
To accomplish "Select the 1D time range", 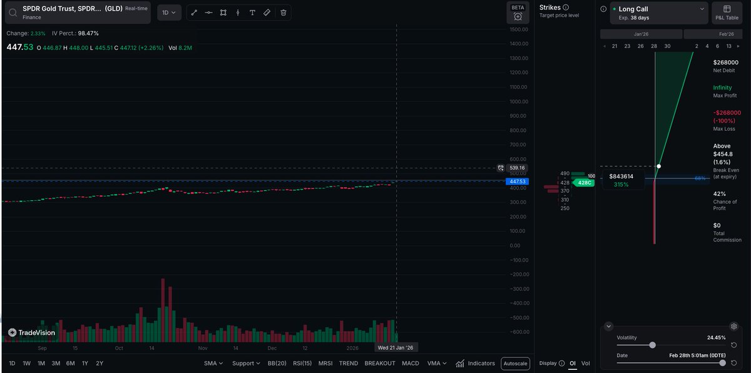I will tap(13, 363).
